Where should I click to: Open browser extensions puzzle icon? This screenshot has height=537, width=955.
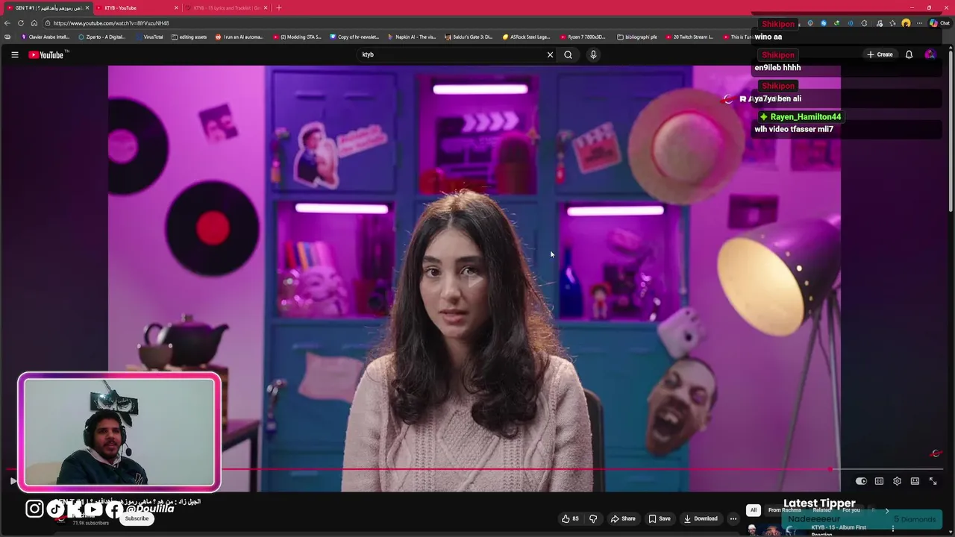[x=865, y=23]
